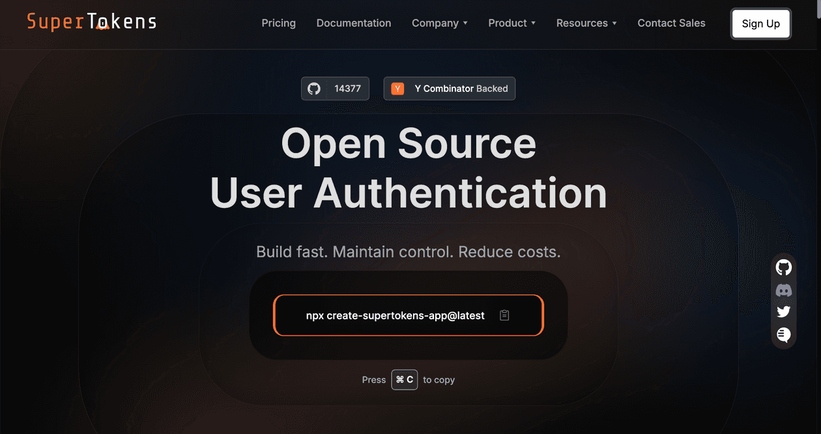
Task: Open Twitter from the side floating bar
Action: [783, 312]
